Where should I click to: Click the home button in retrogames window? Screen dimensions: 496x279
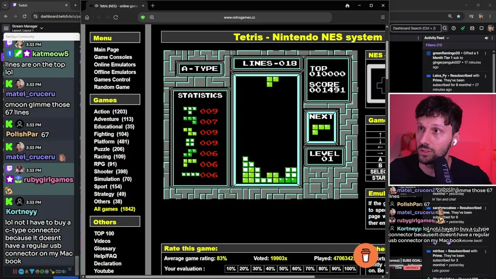click(x=87, y=17)
